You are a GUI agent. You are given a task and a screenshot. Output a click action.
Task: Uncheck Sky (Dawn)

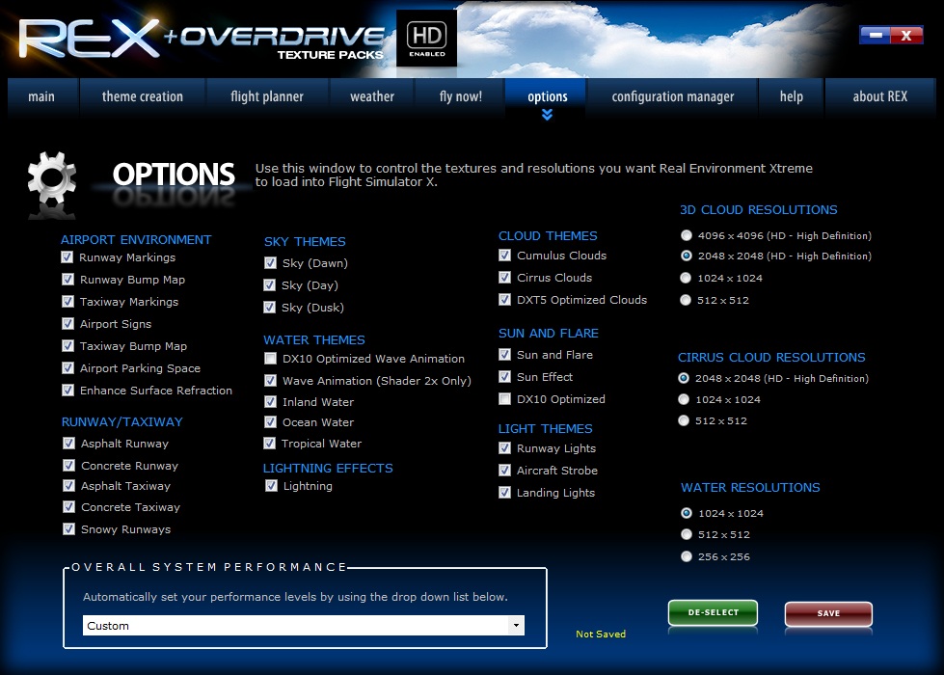coord(270,263)
